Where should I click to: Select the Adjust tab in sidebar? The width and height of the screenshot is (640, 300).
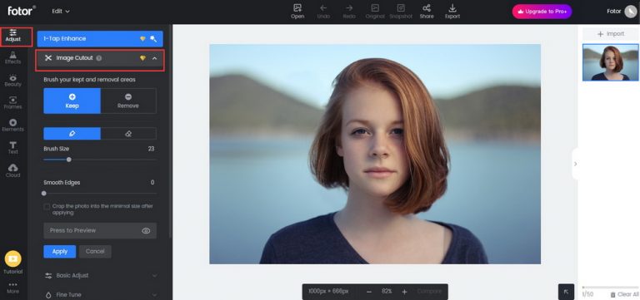(13, 36)
